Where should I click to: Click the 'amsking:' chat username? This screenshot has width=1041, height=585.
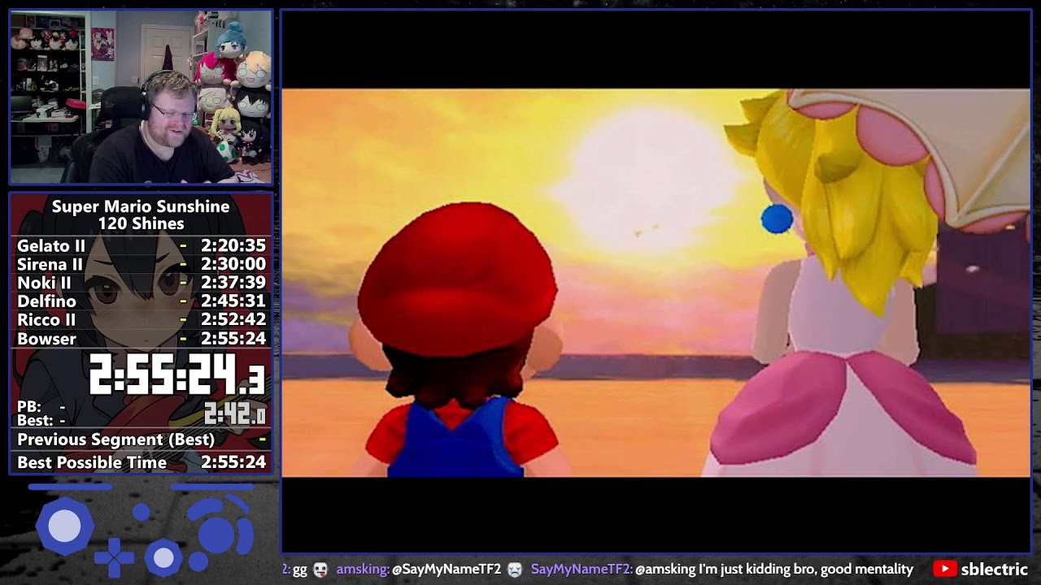(x=362, y=570)
